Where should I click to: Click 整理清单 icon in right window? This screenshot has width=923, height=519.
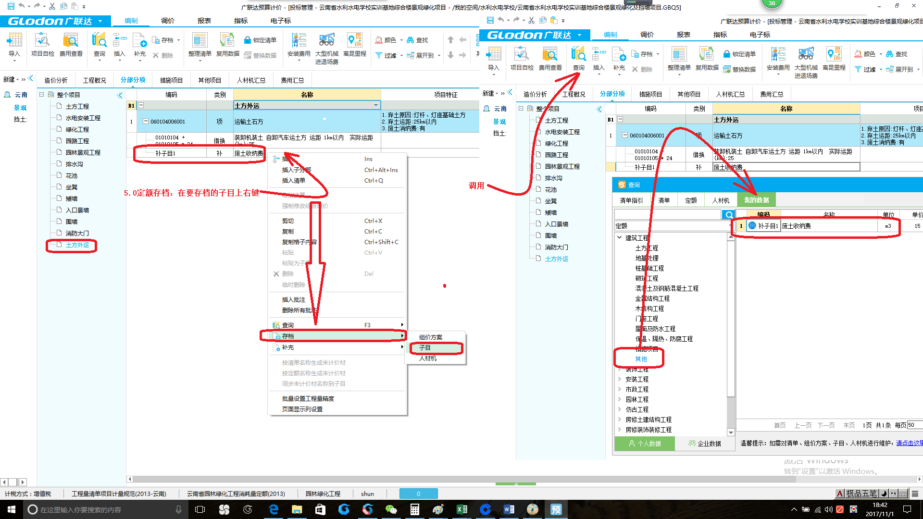click(x=679, y=59)
